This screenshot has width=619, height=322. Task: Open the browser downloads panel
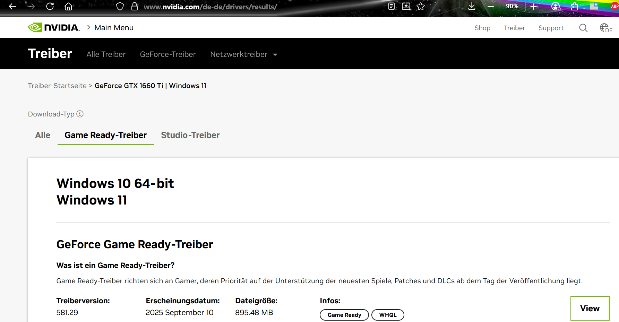point(472,6)
